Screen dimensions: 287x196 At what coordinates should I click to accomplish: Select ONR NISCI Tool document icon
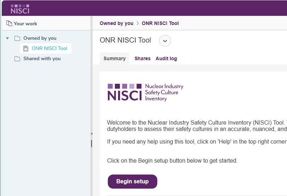(26, 49)
